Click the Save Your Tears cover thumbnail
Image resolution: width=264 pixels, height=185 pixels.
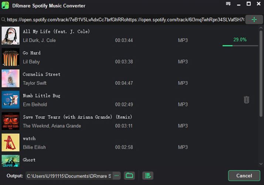[11, 121]
